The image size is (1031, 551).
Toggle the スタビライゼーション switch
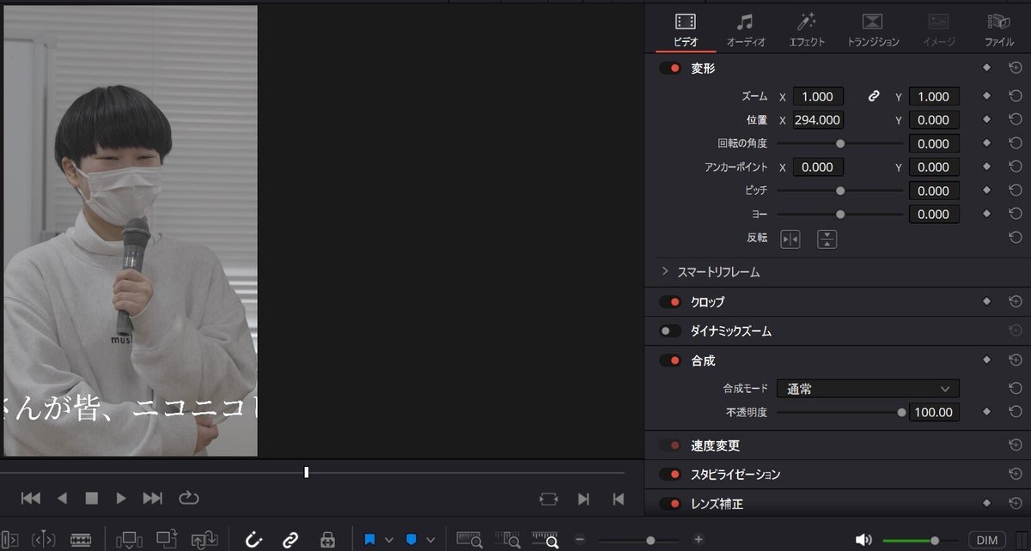[x=670, y=474]
